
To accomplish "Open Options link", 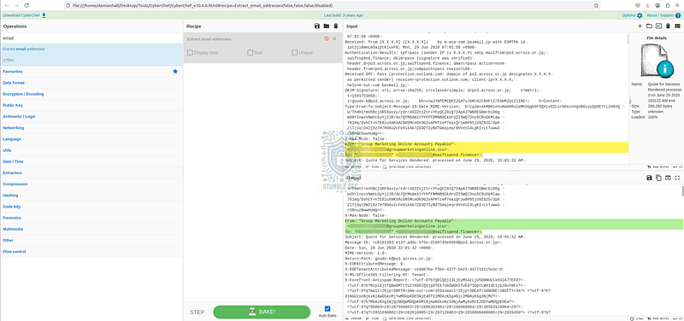I will pyautogui.click(x=628, y=15).
